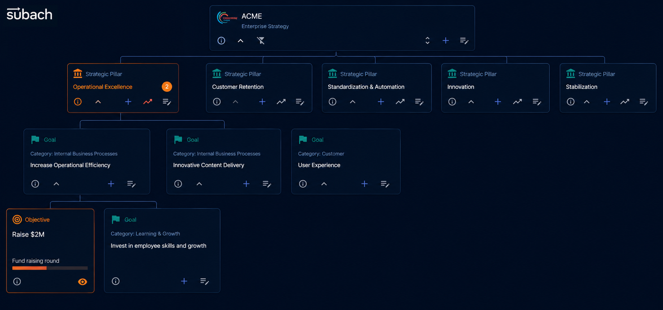Add child to Innovation pillar
This screenshot has height=310, width=663.
tap(498, 102)
